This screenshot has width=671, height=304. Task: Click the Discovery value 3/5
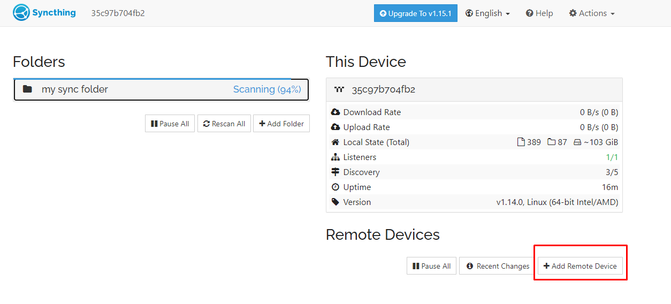coord(612,172)
